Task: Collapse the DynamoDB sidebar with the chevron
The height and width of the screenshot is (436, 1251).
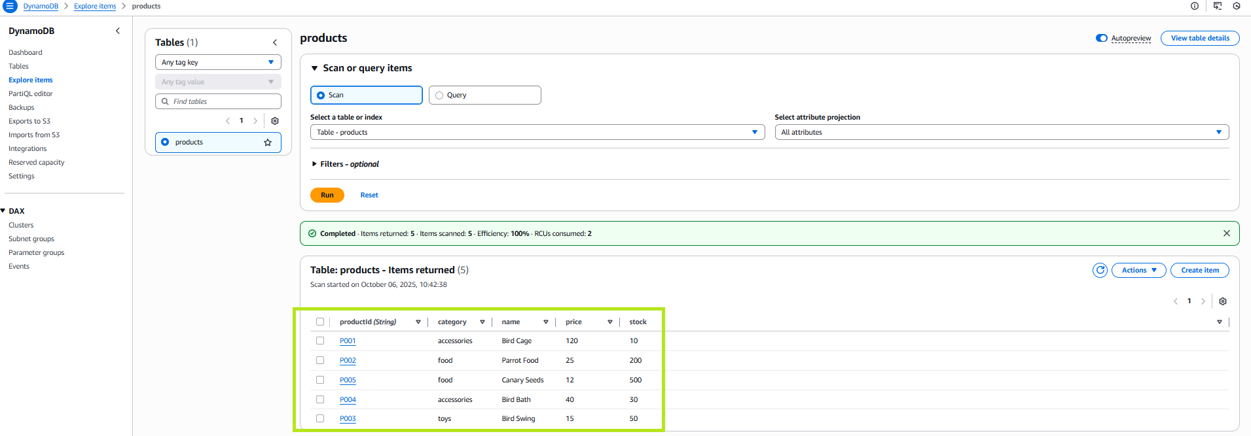Action: pos(118,31)
